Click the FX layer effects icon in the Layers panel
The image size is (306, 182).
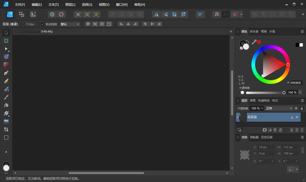point(275,130)
